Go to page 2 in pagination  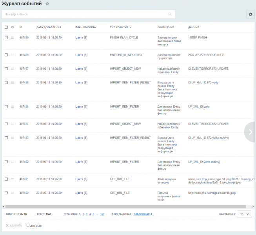[x=83, y=214]
